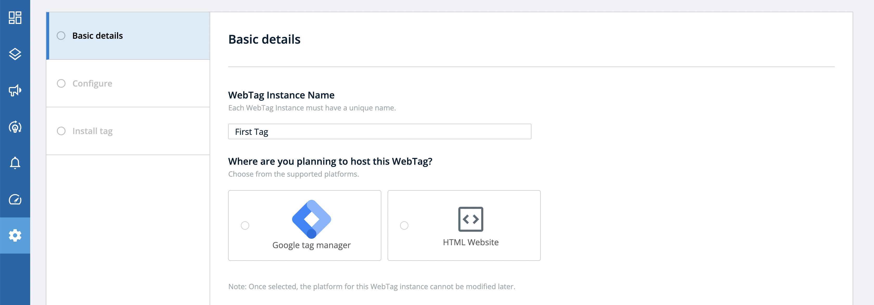874x305 pixels.
Task: Open the dashboard grid icon in the sidebar
Action: pyautogui.click(x=15, y=18)
